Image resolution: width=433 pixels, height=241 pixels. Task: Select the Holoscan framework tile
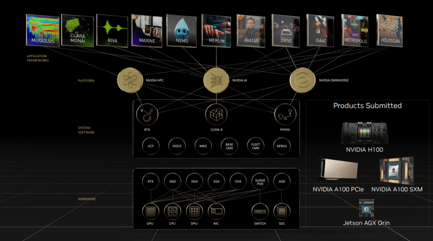pyautogui.click(x=390, y=30)
